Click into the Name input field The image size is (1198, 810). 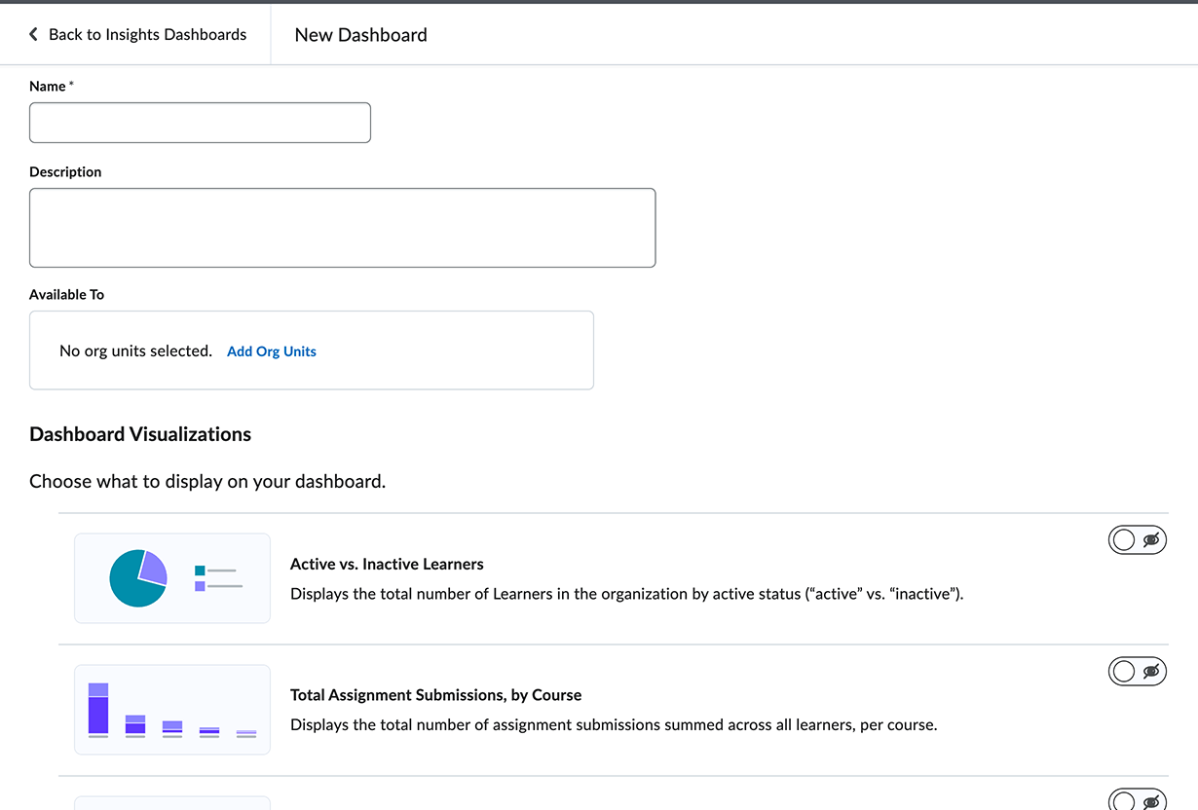coord(200,123)
